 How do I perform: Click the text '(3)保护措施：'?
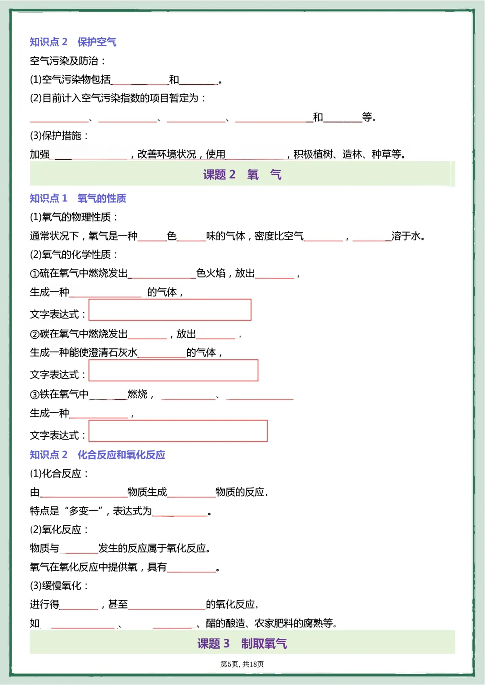pyautogui.click(x=60, y=135)
